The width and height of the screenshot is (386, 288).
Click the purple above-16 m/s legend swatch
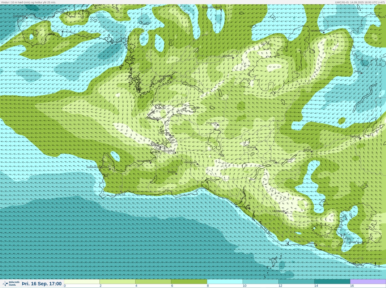pos(368,282)
